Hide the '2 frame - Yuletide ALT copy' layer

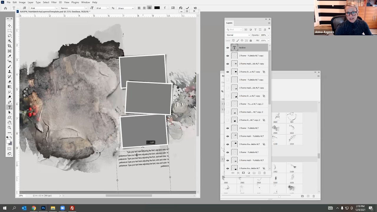pos(227,56)
